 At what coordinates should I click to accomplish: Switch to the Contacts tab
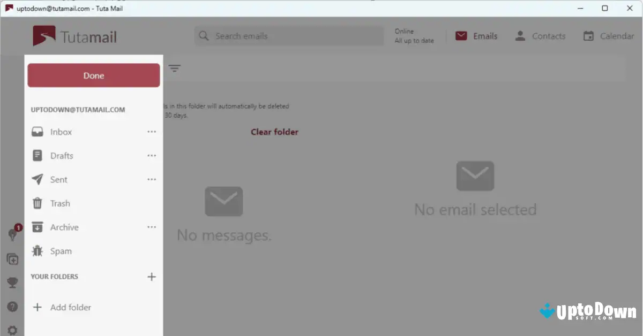[540, 36]
